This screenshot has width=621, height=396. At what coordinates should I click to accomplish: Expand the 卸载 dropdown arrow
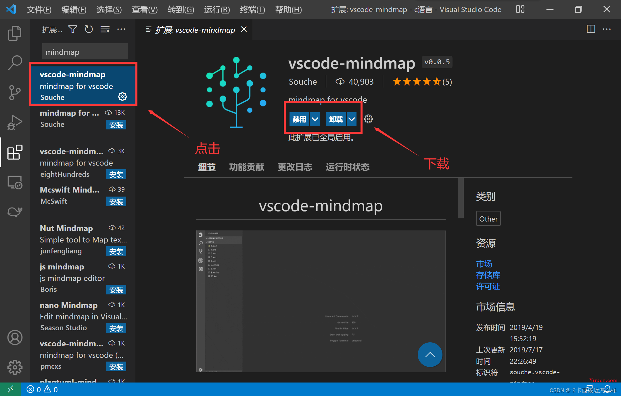352,119
